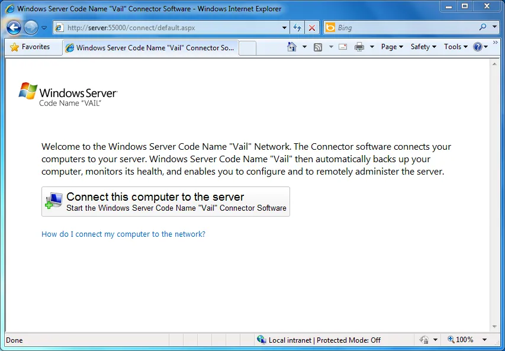
Task: Open the Favorites star button
Action: click(x=30, y=47)
